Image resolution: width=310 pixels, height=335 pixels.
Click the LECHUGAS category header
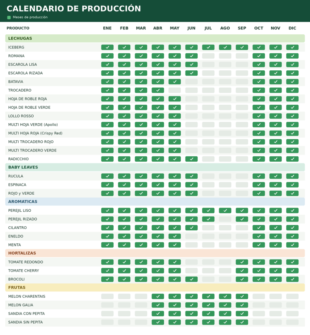click(155, 39)
